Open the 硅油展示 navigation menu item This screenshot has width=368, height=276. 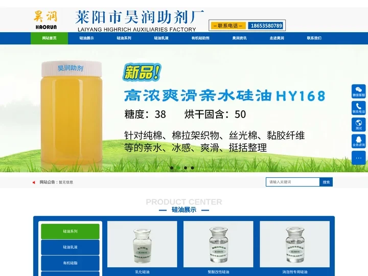tap(86, 38)
